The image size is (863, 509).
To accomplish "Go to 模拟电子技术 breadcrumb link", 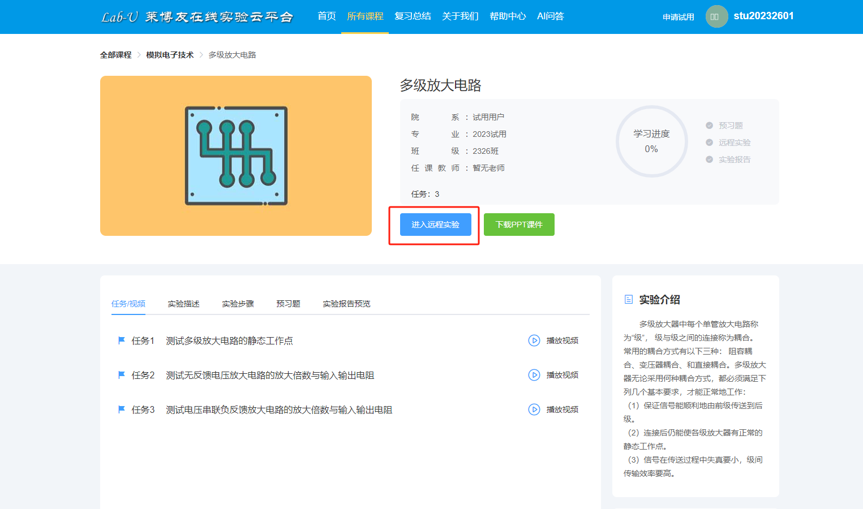I will pyautogui.click(x=170, y=55).
